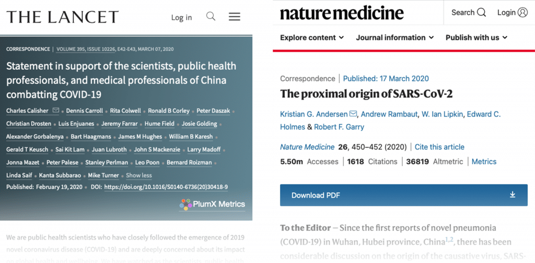The image size is (535, 263).
Task: Open author Bart Haagmans
Action: pyautogui.click(x=91, y=136)
